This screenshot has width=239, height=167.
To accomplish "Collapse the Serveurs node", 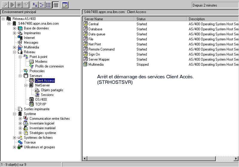I will point(20,76).
